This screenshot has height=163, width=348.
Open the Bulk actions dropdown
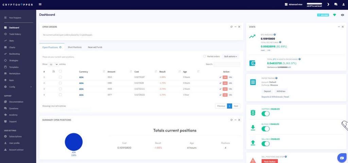(230, 57)
